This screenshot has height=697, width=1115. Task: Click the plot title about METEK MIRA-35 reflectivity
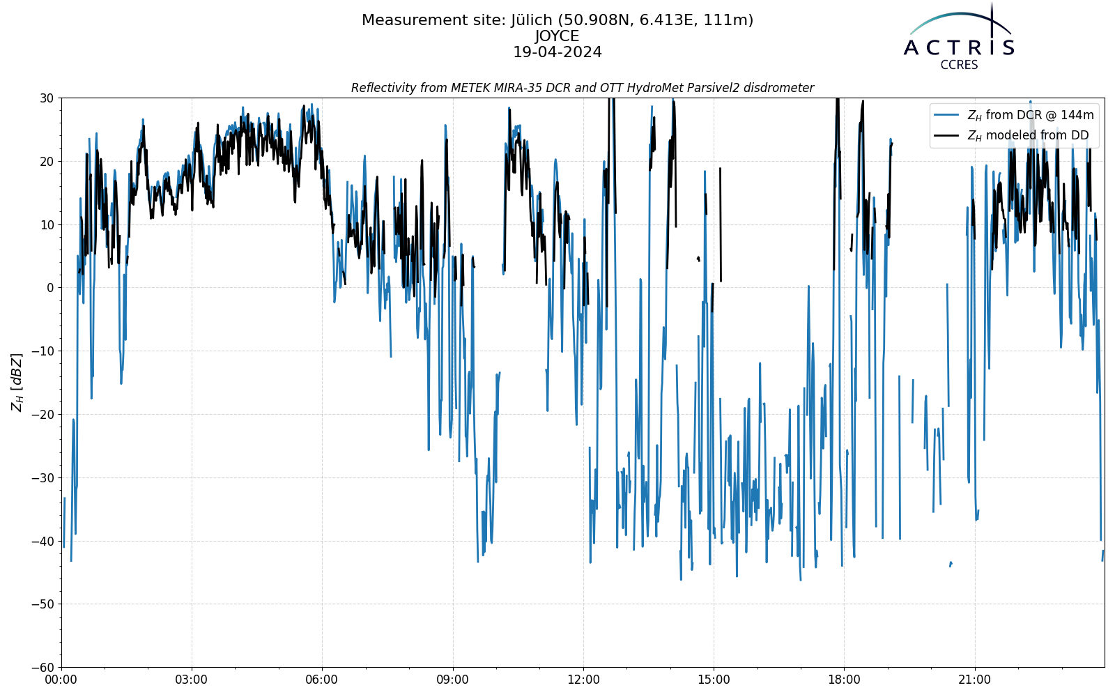click(583, 88)
